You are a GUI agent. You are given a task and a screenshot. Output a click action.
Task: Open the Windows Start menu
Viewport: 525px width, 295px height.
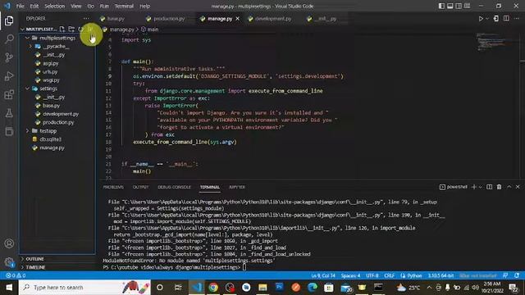[9, 288]
